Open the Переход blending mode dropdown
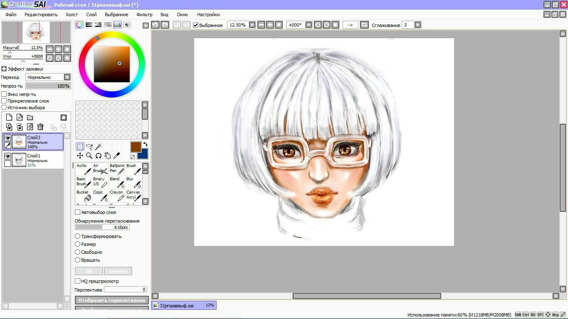 [67, 77]
